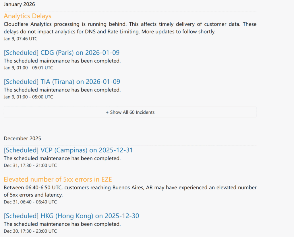This screenshot has width=294, height=237.
Task: Click the TIA Tirana blue incident title
Action: [x=62, y=81]
